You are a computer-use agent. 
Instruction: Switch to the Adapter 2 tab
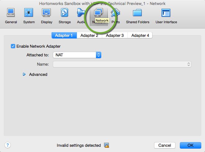89,35
